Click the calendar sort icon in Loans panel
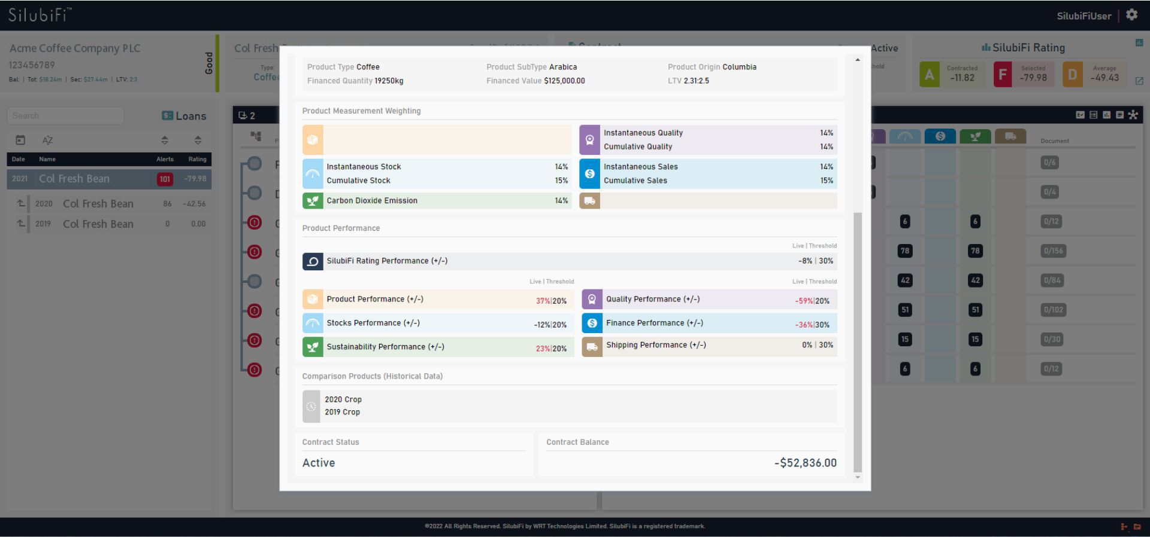 click(x=20, y=140)
